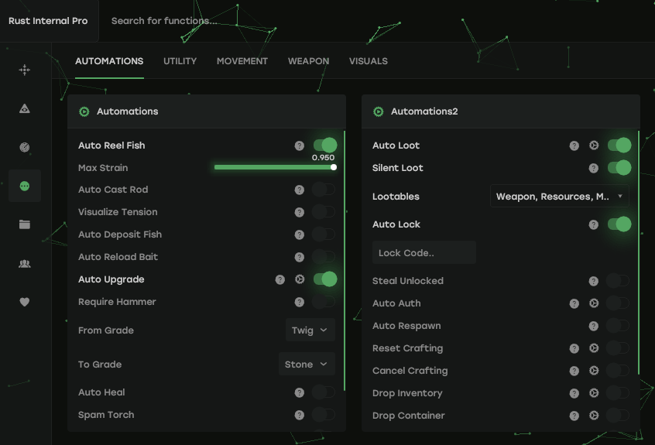Open the To Grade Stone dropdown
The width and height of the screenshot is (655, 445).
[x=307, y=364]
